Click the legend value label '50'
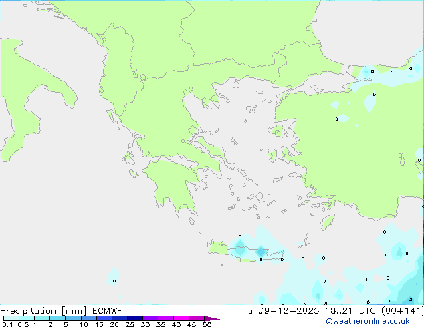The width and height of the screenshot is (424, 327). pos(207,324)
